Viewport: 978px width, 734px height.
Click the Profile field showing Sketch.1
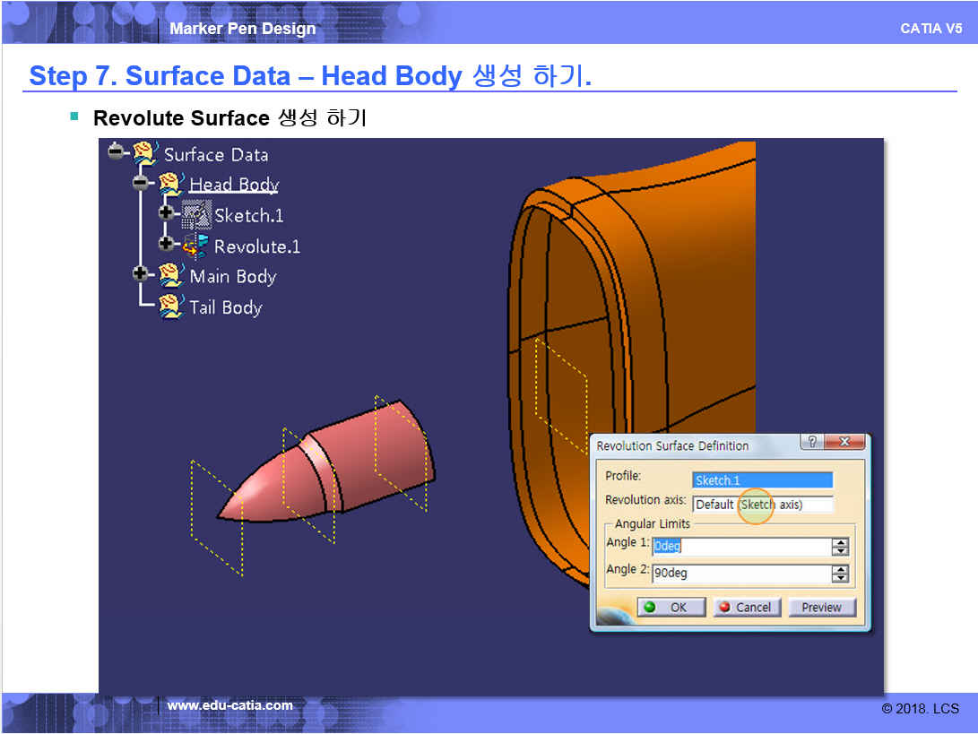(x=762, y=480)
